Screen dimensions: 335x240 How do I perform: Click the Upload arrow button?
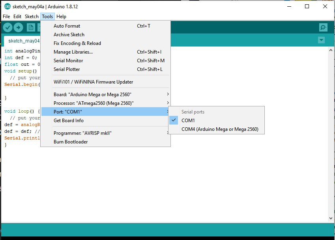(19, 27)
